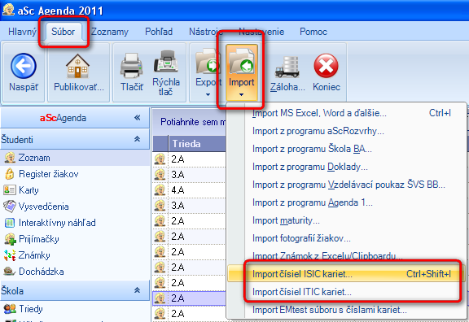Select Rýchla tlač quick print icon

point(166,61)
